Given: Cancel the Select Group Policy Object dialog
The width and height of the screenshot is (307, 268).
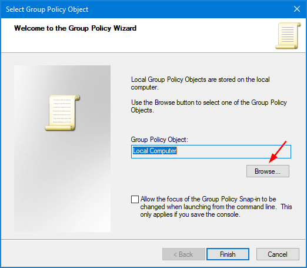Looking at the screenshot, I should click(278, 254).
